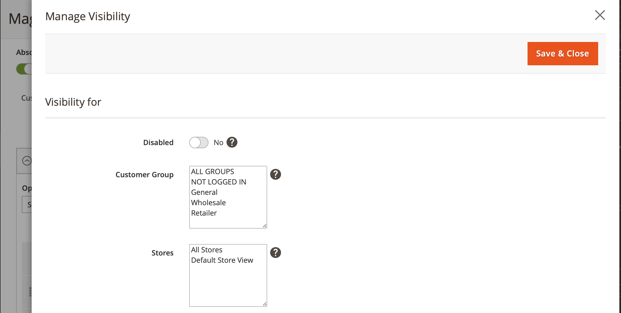
Task: Click the Save & Close button
Action: point(563,54)
